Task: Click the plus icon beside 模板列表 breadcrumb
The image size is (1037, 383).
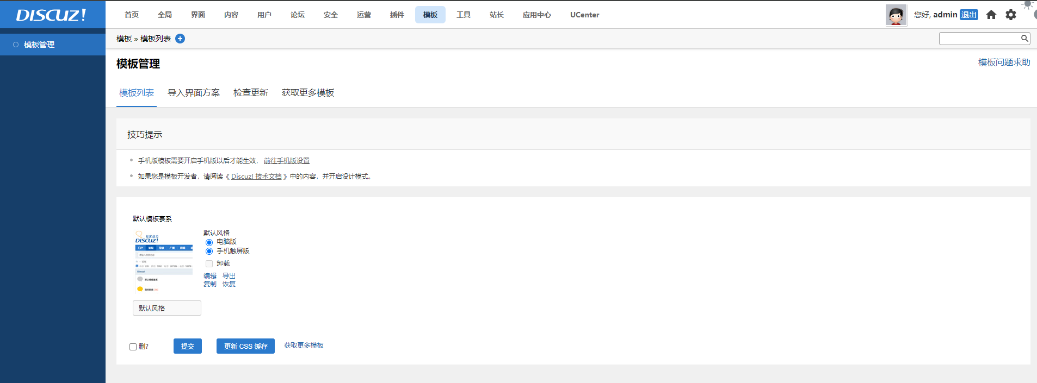Action: pyautogui.click(x=180, y=39)
